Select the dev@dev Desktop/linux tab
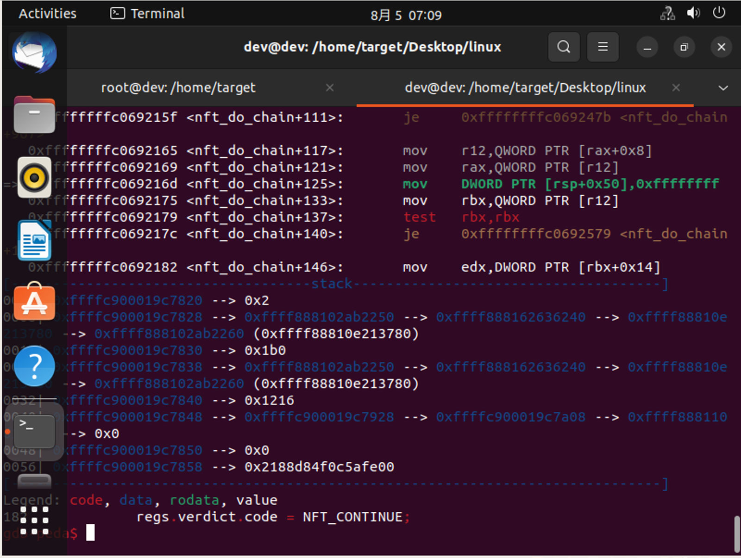The image size is (741, 558). (525, 88)
